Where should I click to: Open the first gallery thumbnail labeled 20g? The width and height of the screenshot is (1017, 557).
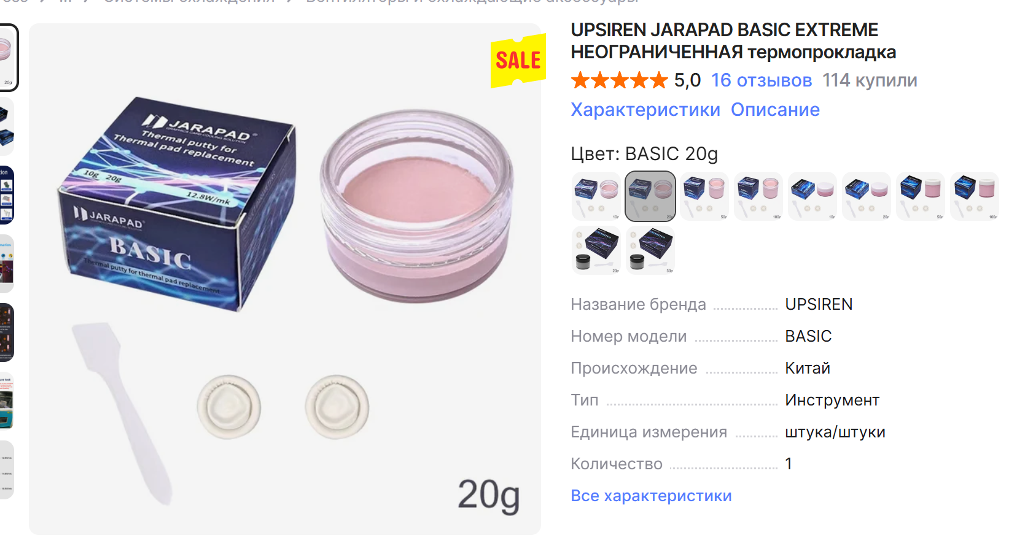(8, 58)
